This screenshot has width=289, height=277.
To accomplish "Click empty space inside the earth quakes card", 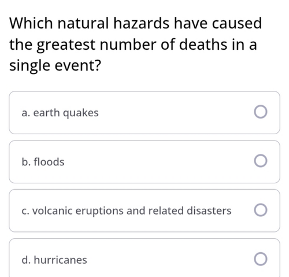I will click(x=173, y=113).
